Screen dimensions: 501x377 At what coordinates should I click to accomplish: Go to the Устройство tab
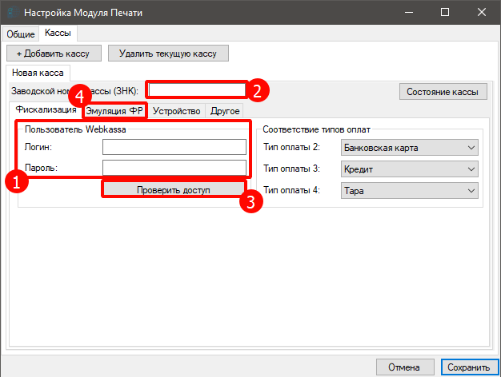(176, 111)
